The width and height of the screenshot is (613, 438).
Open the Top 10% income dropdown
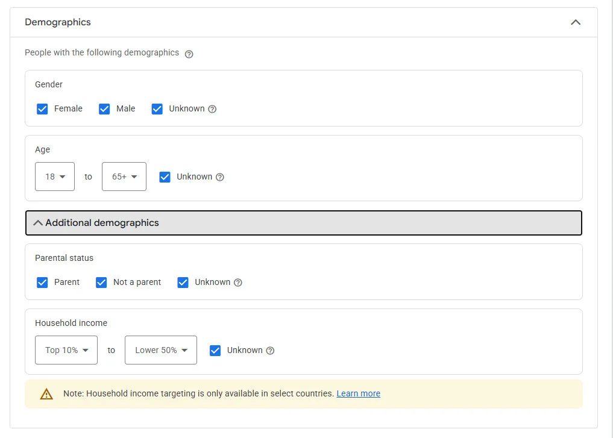click(x=66, y=350)
